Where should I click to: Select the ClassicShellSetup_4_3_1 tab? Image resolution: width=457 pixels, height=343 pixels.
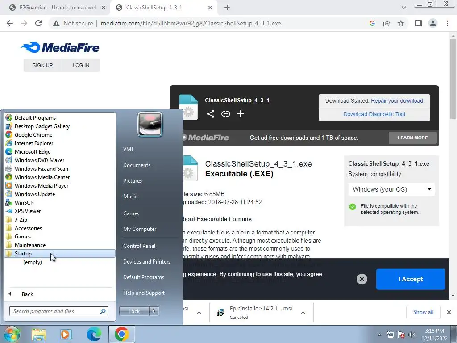click(x=163, y=8)
